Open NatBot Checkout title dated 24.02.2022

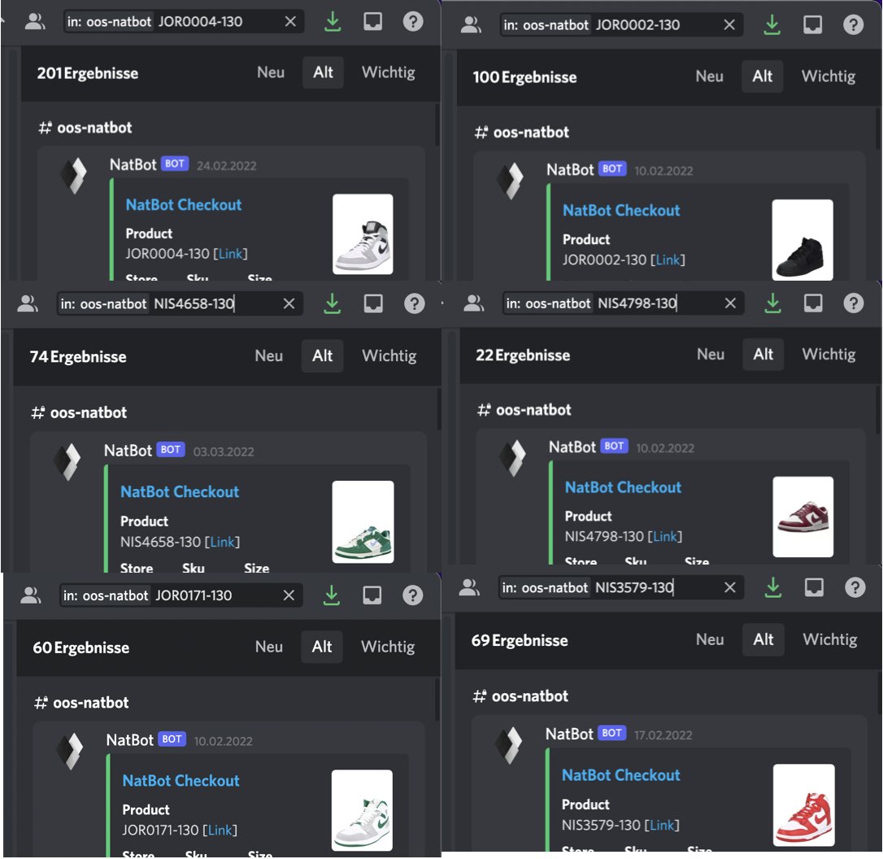coord(184,205)
